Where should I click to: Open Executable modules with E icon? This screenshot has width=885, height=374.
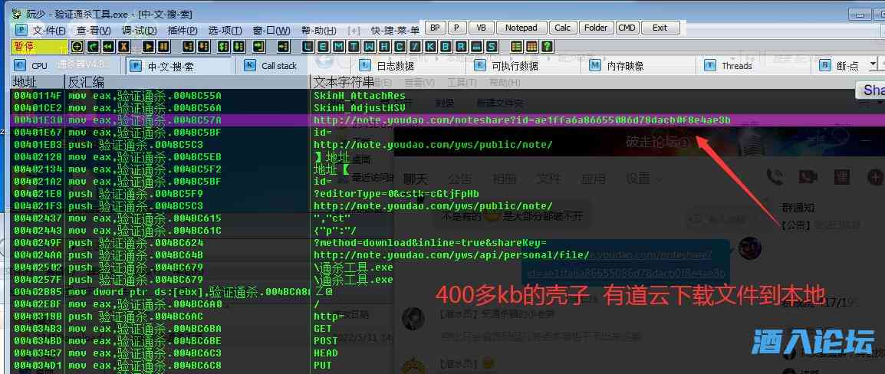tap(324, 46)
